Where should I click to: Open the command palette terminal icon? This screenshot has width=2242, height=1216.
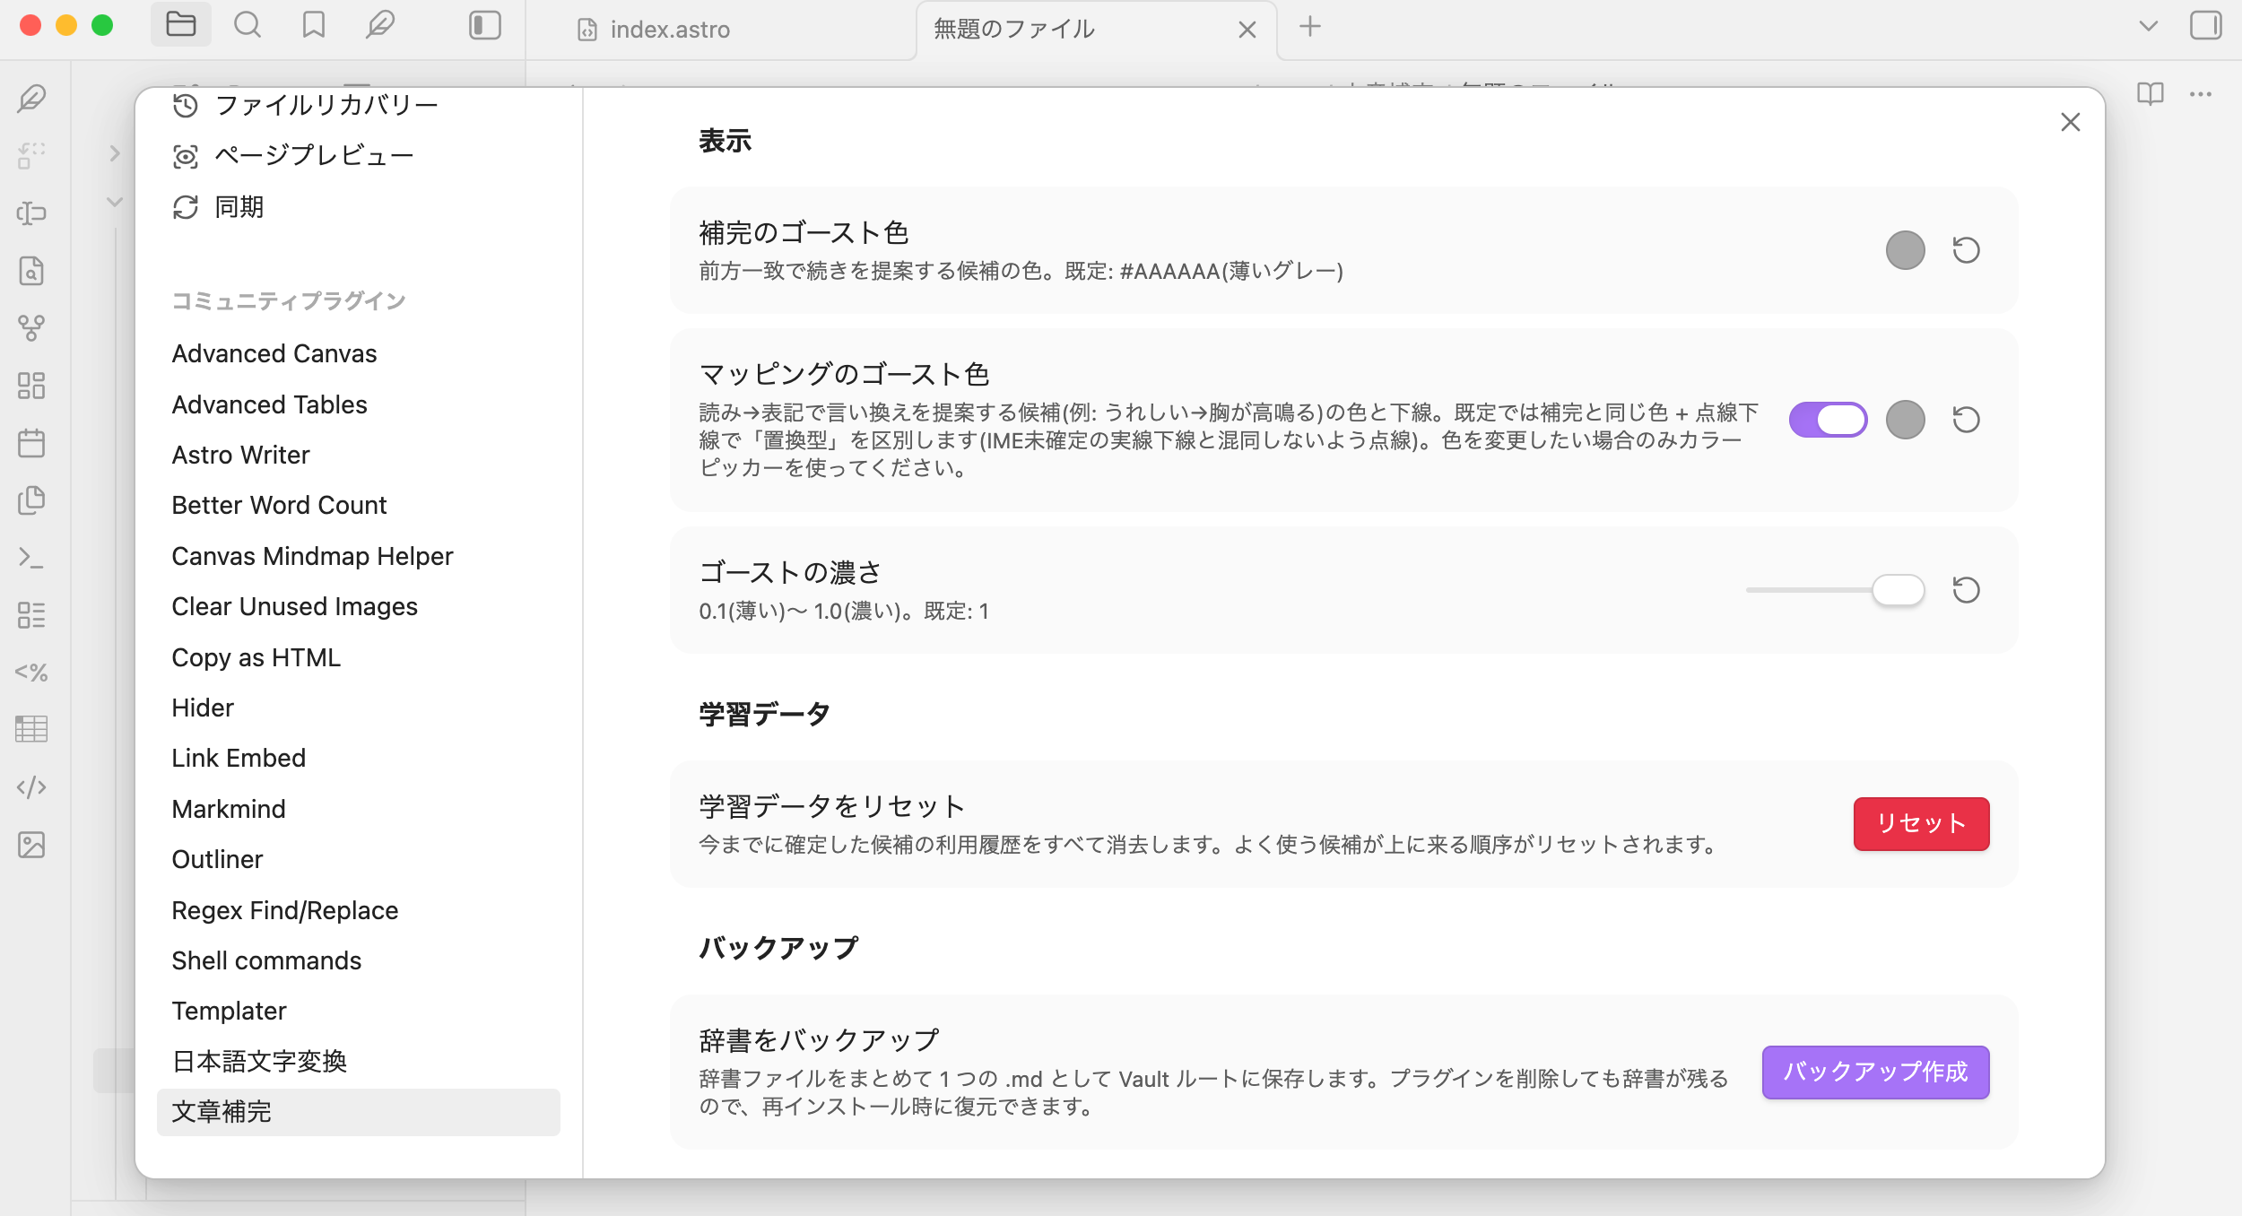31,557
